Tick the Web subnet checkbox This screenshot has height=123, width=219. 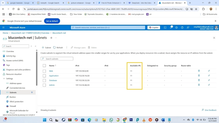(44, 71)
